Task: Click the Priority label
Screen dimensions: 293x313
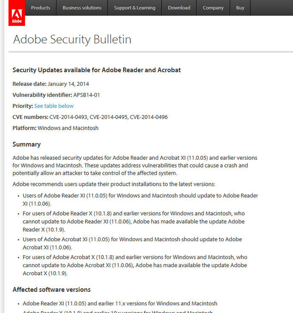Action: point(22,106)
